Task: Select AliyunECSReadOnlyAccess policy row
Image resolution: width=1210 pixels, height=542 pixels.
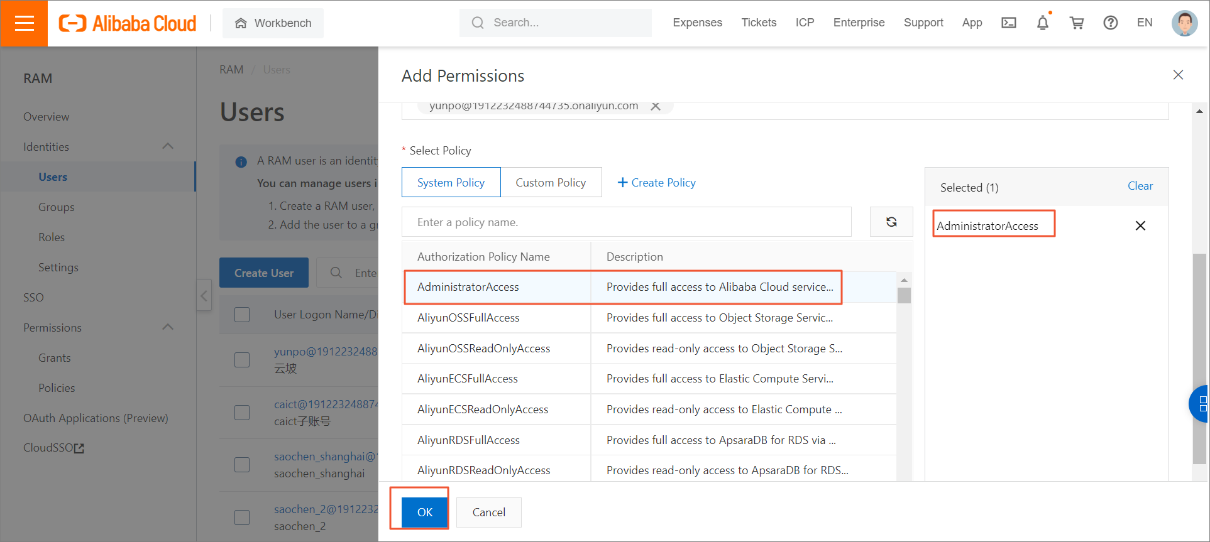Action: pos(649,409)
